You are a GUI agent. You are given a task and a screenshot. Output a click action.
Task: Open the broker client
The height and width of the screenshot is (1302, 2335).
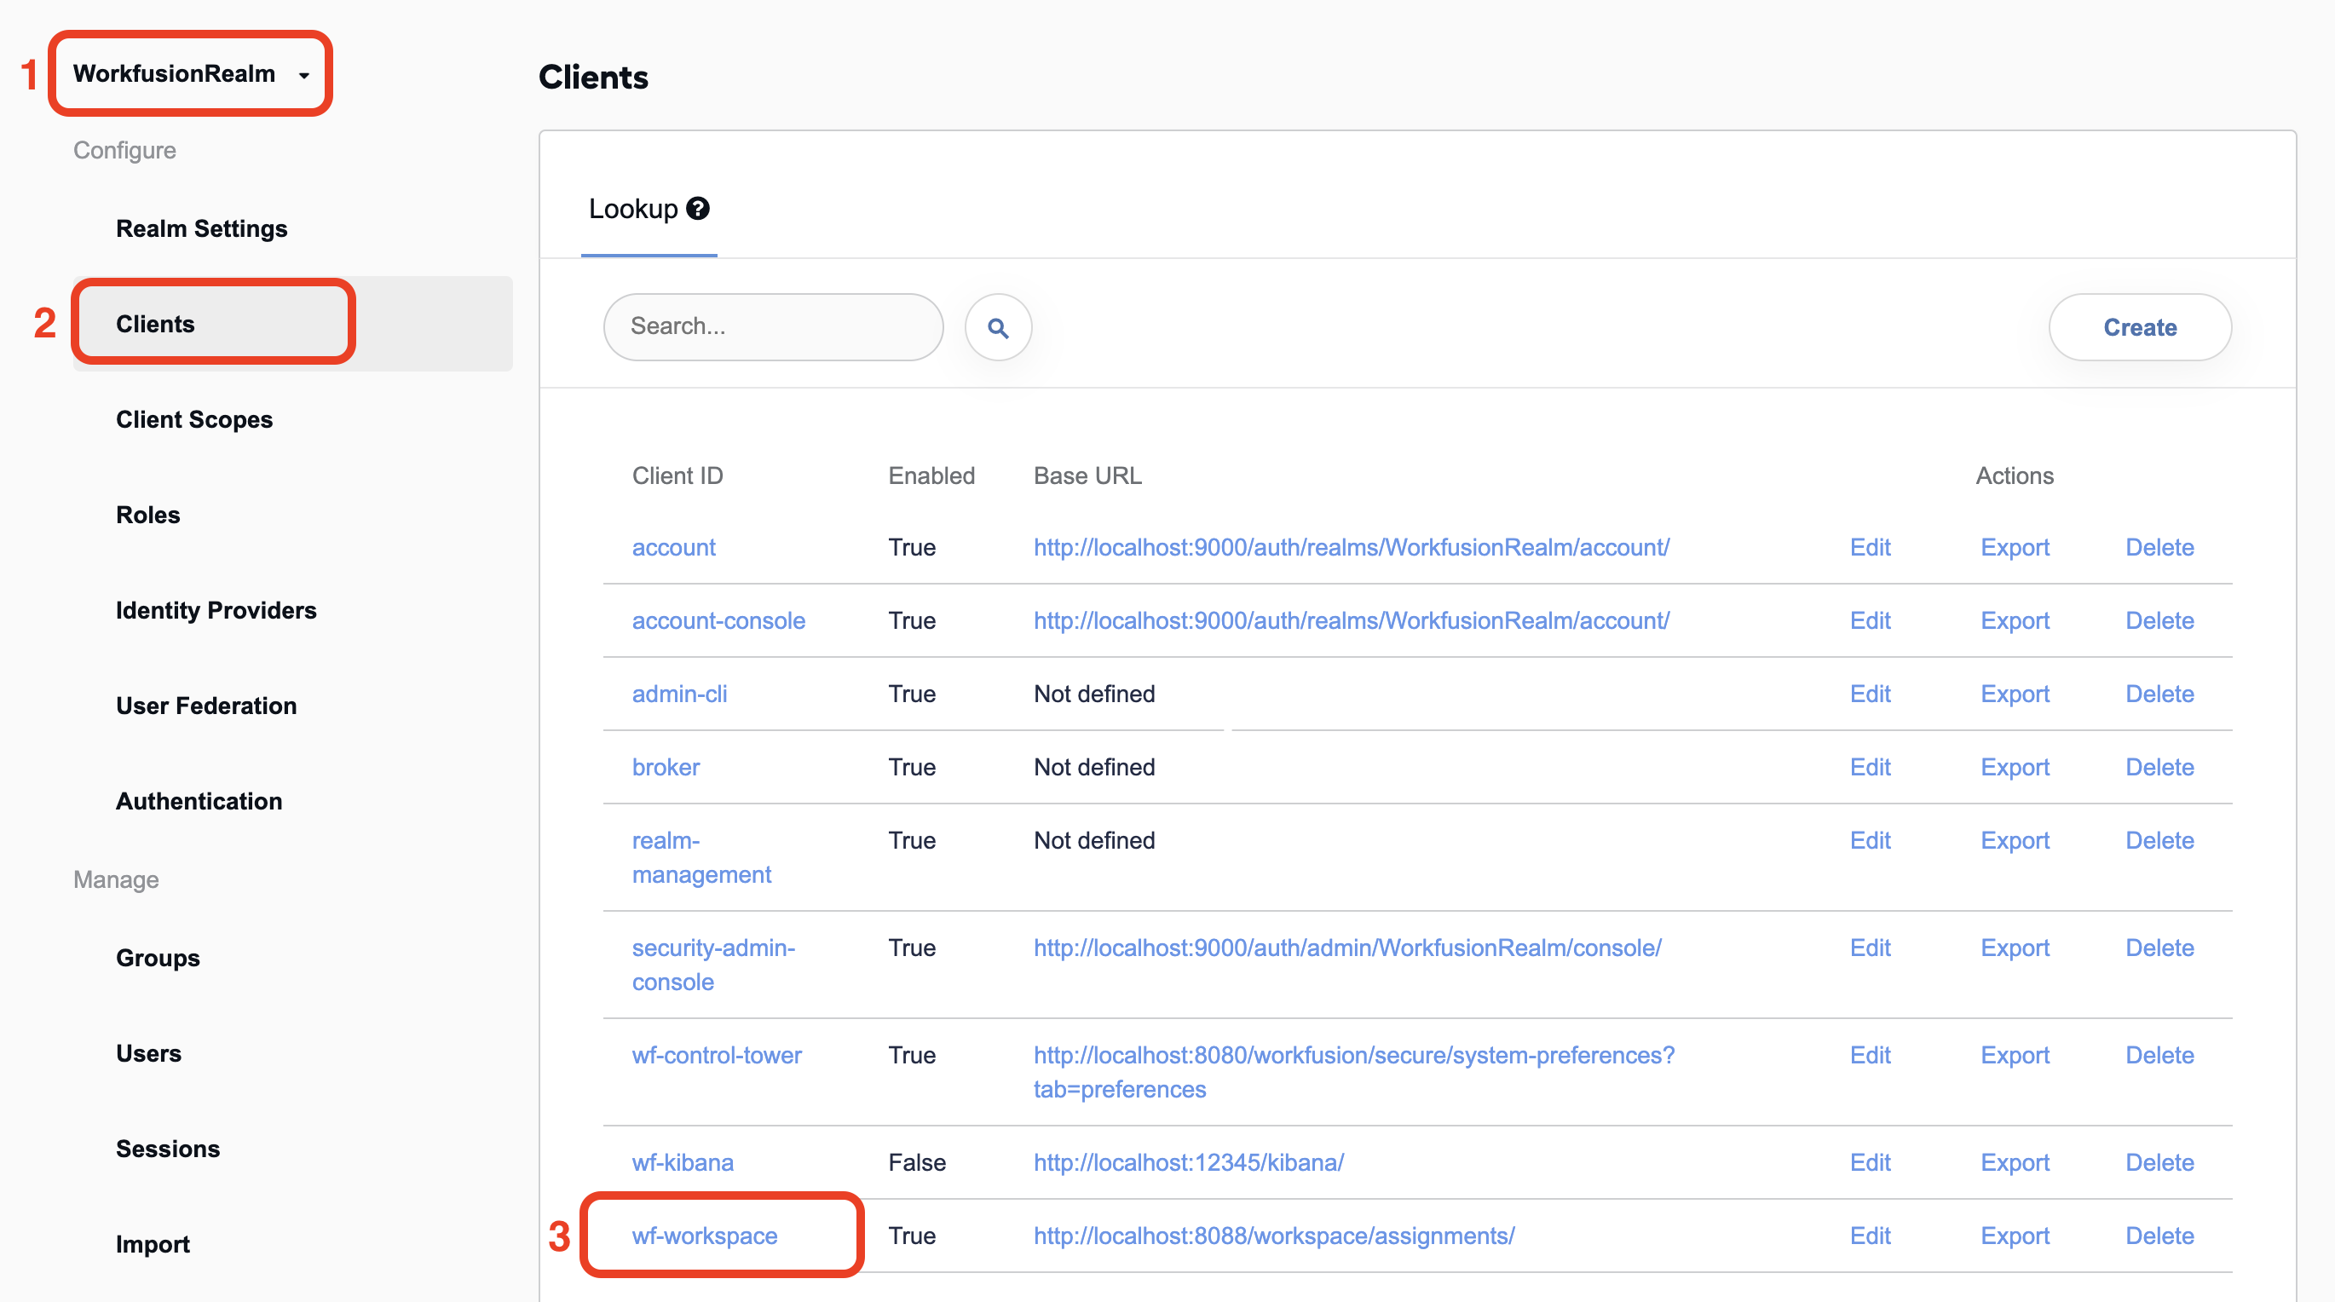pyautogui.click(x=666, y=768)
